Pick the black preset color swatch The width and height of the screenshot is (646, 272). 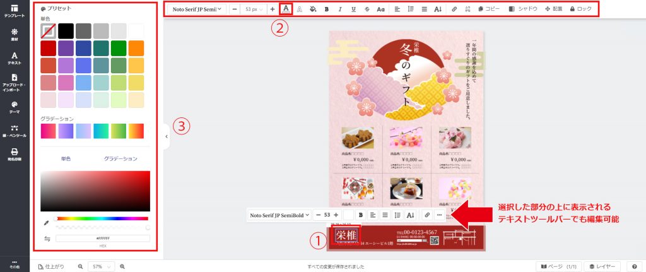66,30
